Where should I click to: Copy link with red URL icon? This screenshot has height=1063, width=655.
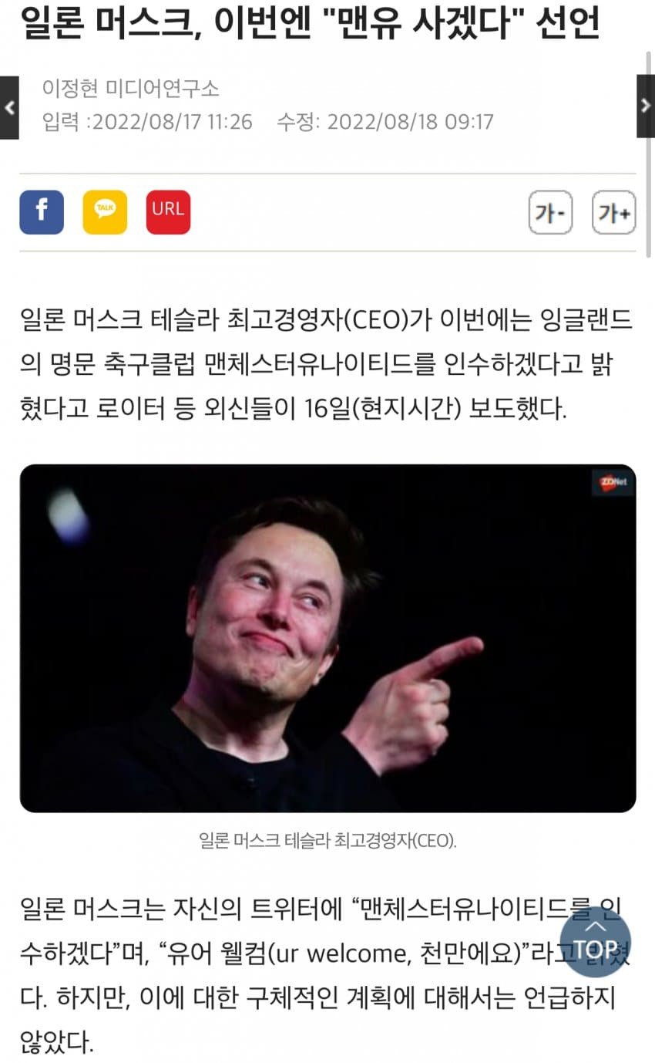[168, 212]
